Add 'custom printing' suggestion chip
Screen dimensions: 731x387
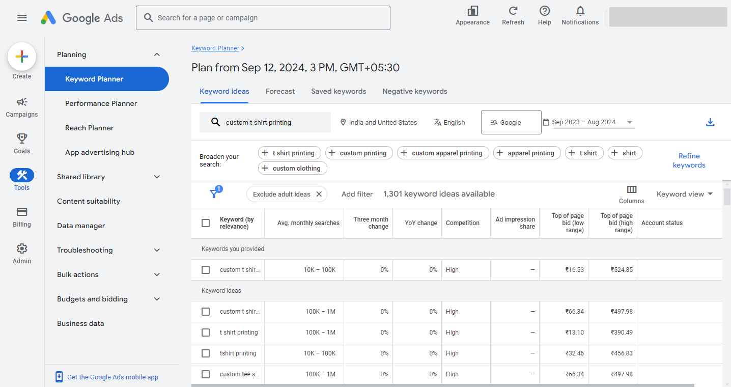click(x=359, y=153)
